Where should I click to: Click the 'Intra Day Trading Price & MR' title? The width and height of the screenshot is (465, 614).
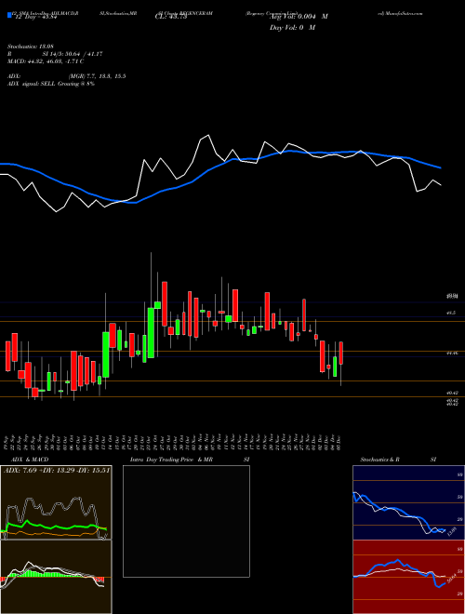[x=172, y=460]
